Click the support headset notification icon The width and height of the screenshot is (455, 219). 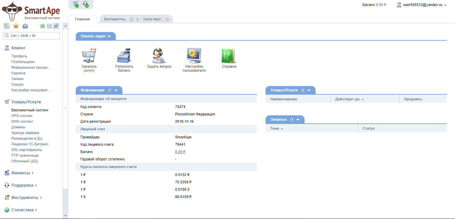coord(86,4)
